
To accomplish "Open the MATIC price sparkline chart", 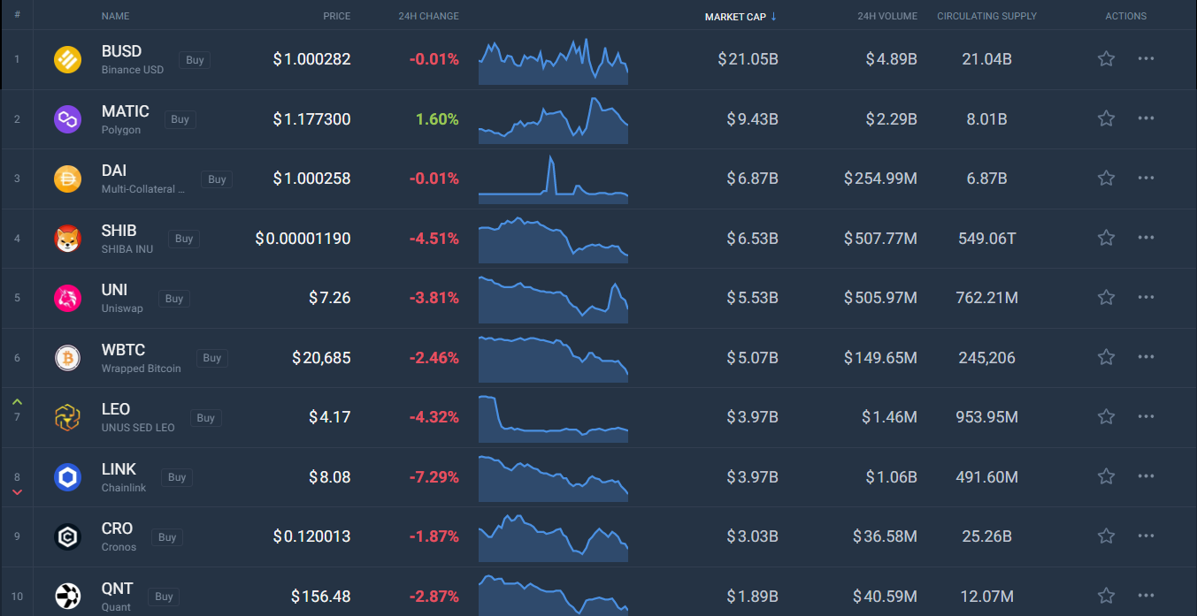I will click(x=553, y=120).
